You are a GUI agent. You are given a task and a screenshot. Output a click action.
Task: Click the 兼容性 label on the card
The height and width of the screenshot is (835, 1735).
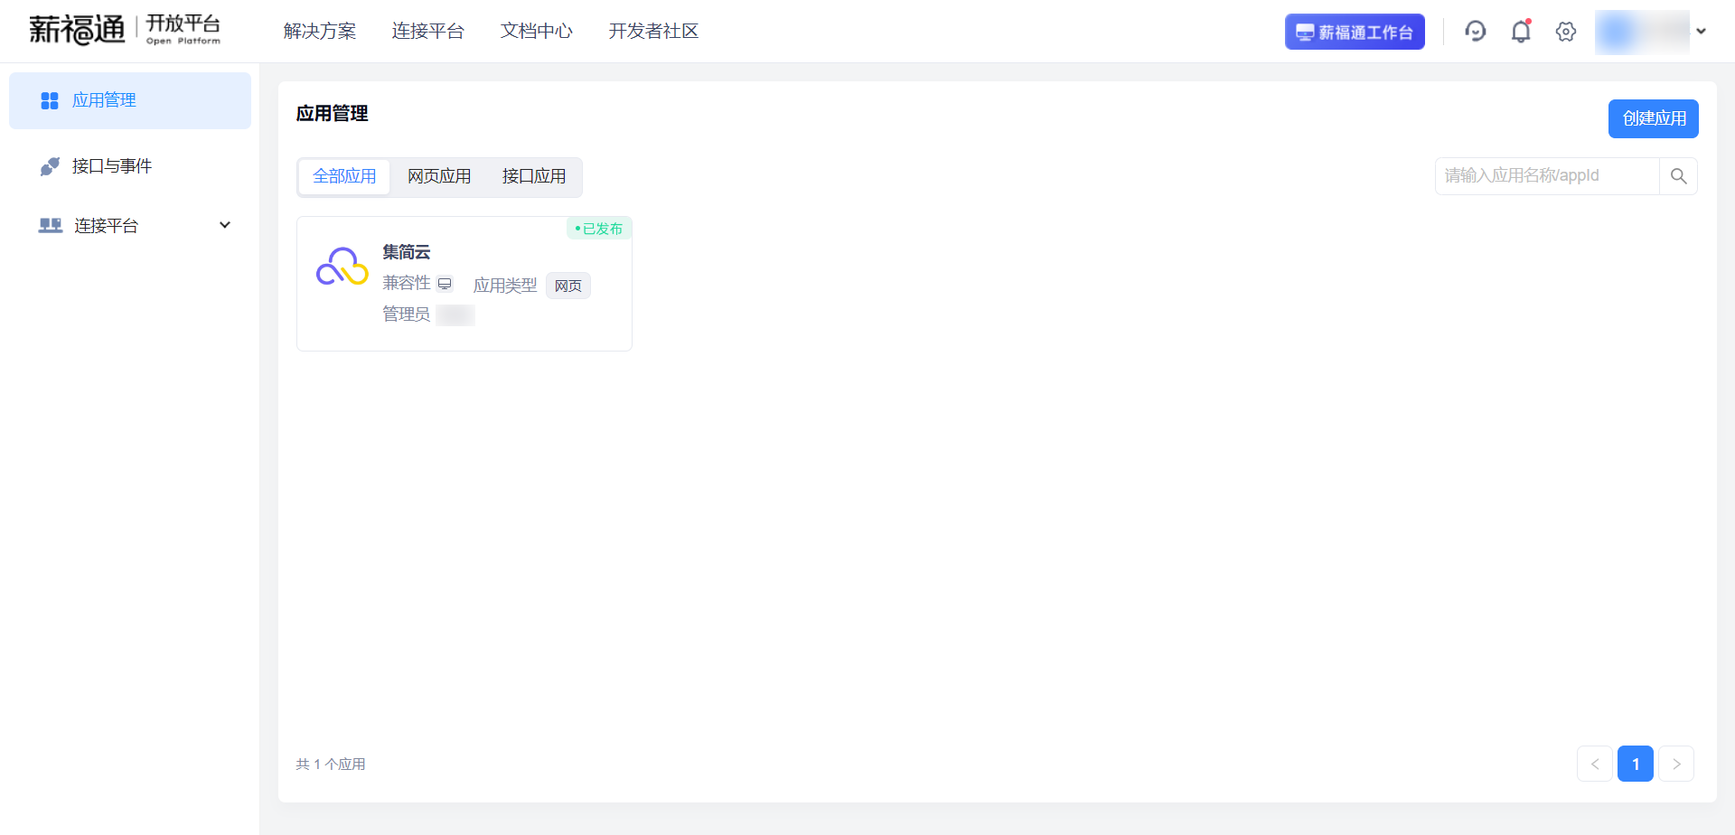point(406,283)
